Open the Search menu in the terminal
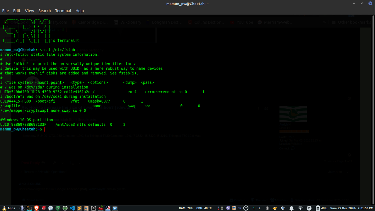This screenshot has width=375, height=211. pyautogui.click(x=45, y=11)
